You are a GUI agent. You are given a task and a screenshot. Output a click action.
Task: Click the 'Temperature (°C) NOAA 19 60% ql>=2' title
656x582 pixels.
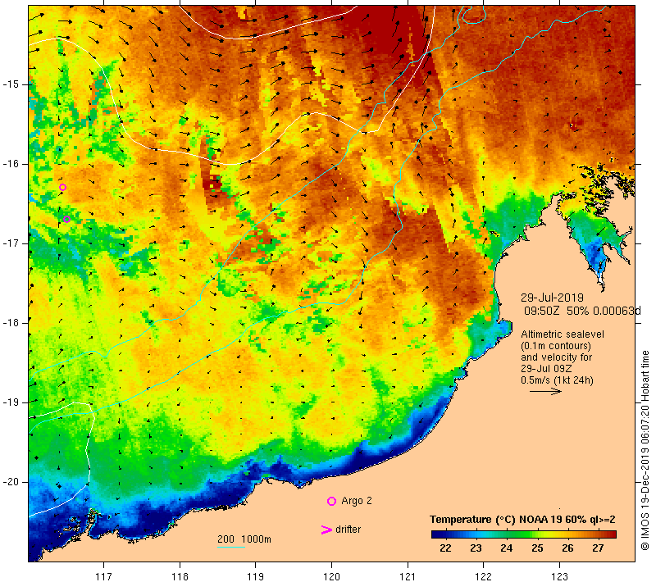[x=522, y=520]
